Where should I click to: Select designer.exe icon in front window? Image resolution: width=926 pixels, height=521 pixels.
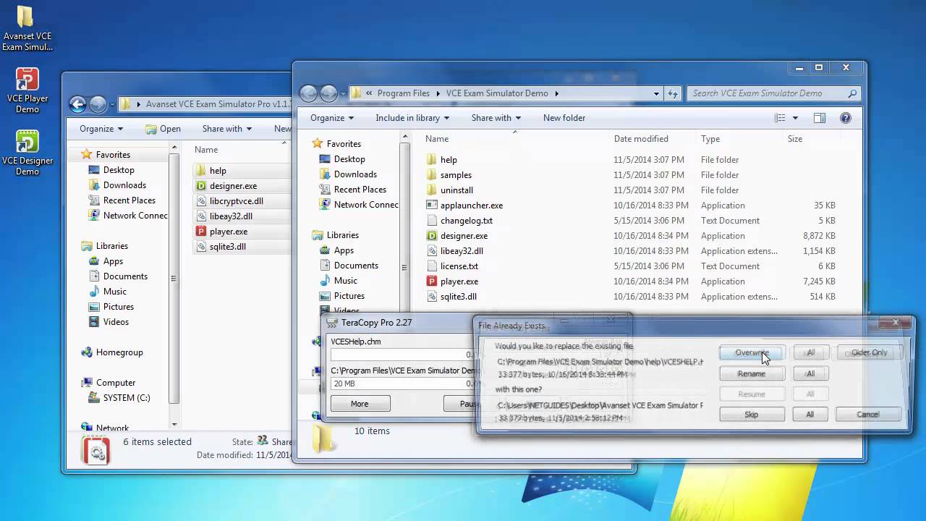click(432, 236)
